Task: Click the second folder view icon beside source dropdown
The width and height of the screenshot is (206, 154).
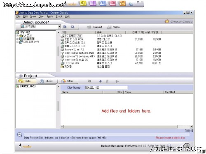Action: (x=73, y=27)
